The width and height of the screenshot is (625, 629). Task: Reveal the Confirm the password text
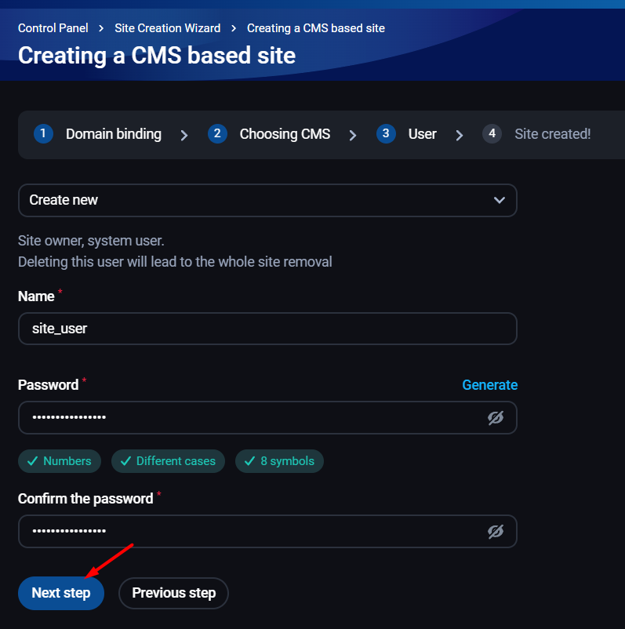coord(495,532)
